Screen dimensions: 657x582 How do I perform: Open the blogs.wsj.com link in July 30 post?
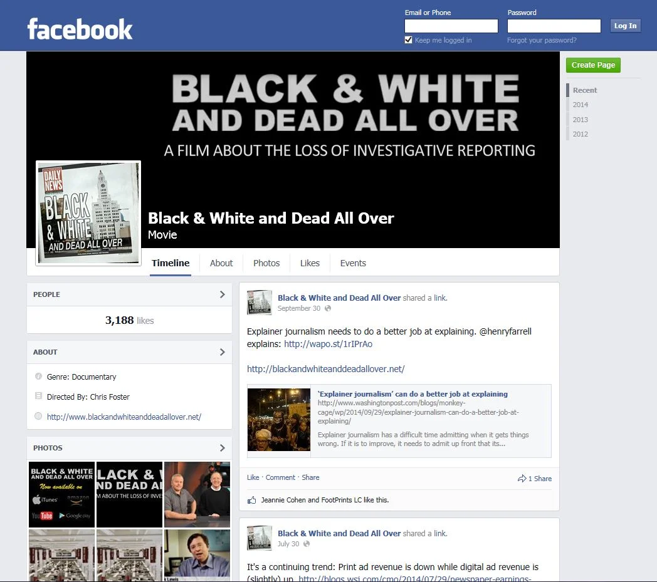415,578
